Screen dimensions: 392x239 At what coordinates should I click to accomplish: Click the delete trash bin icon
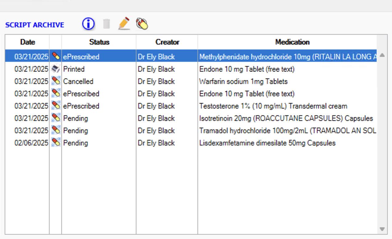tap(106, 23)
